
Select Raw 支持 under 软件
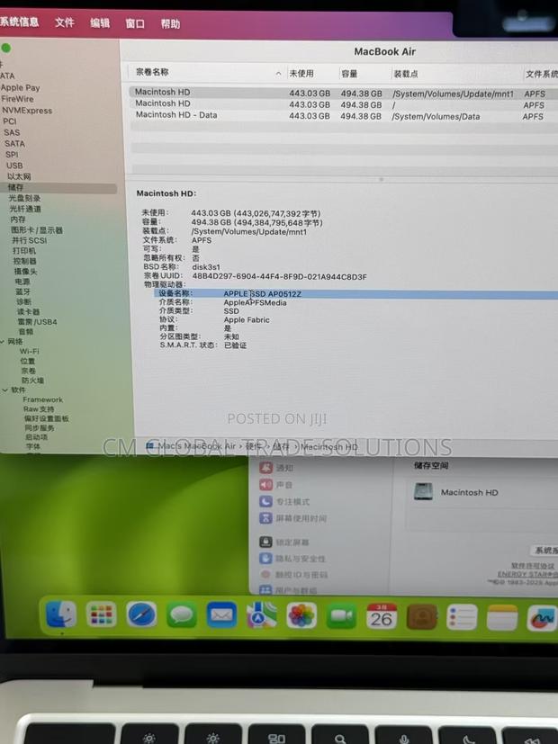coord(39,409)
